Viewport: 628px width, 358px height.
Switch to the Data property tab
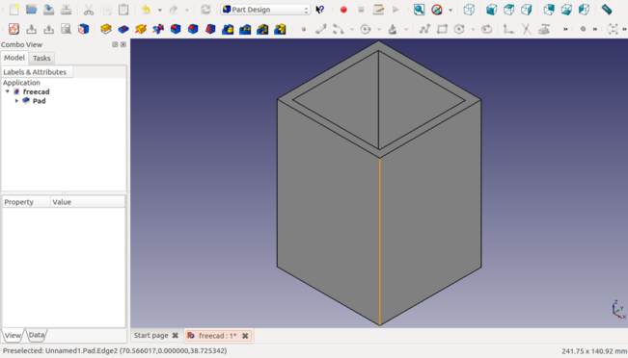[x=37, y=335]
